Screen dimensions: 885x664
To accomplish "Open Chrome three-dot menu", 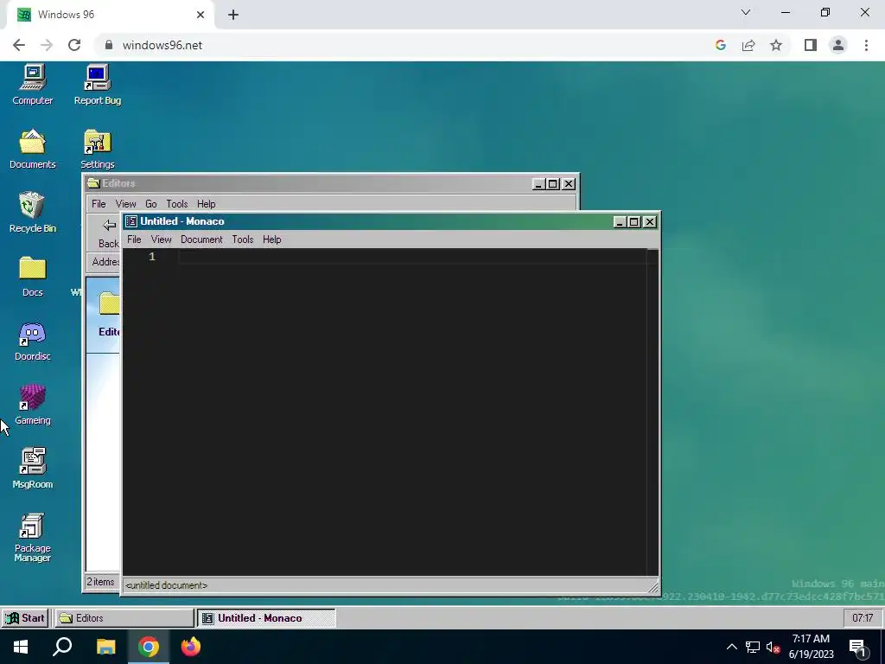I will [866, 45].
